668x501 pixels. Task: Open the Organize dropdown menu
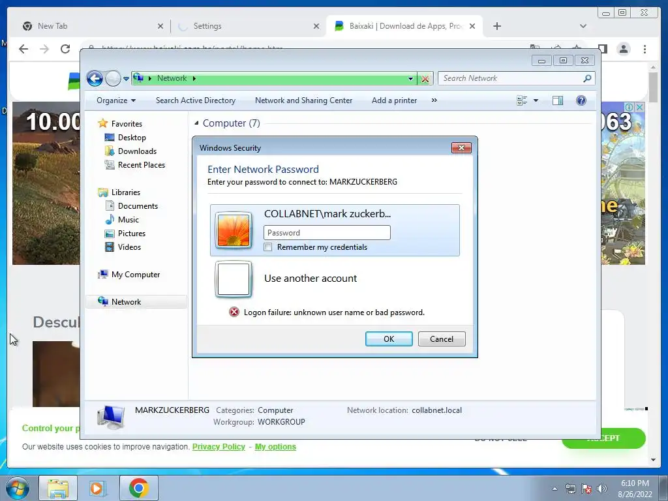(116, 100)
